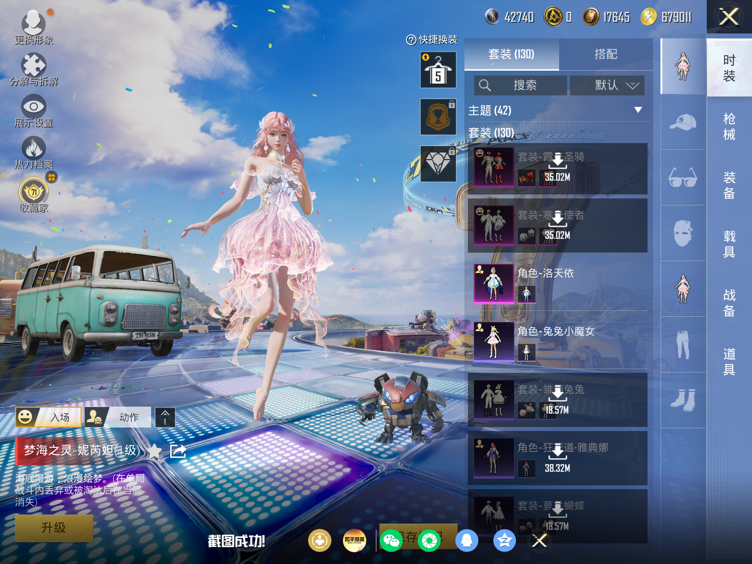This screenshot has height=564, width=752.
Task: Click the quick outfit help question mark
Action: [411, 40]
